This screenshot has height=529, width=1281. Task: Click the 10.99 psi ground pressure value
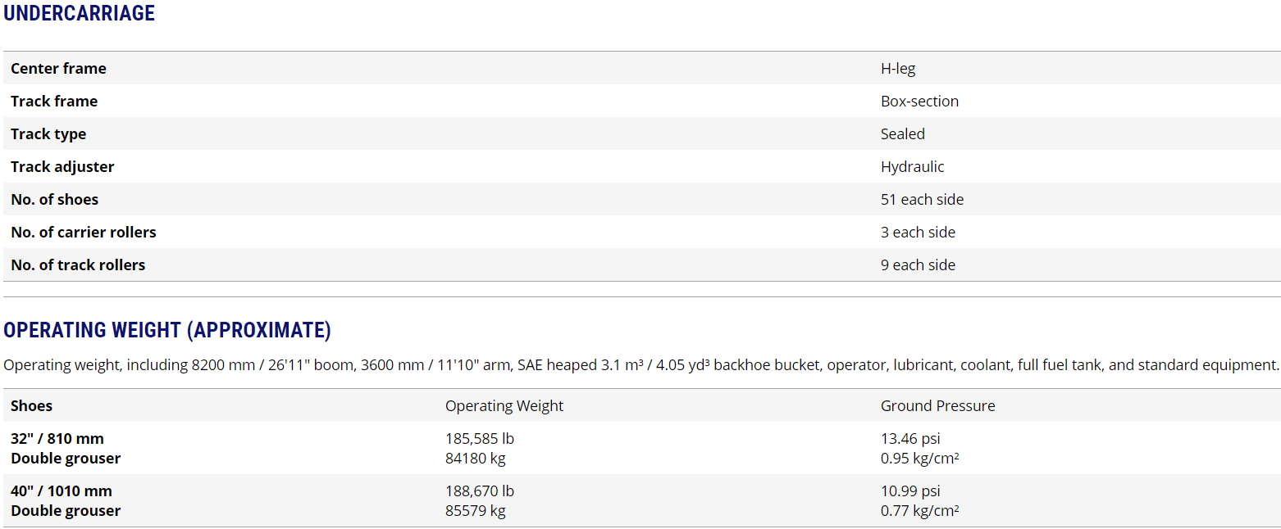click(910, 491)
